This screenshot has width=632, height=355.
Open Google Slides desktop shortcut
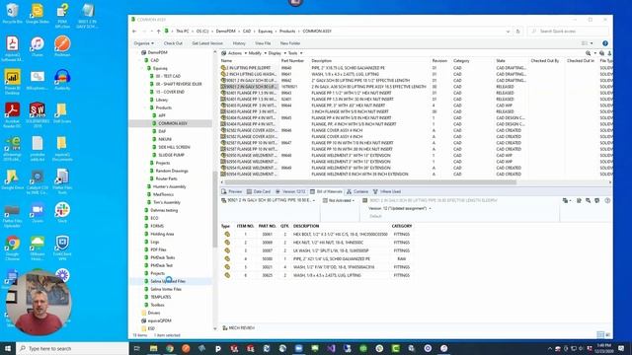38,13
